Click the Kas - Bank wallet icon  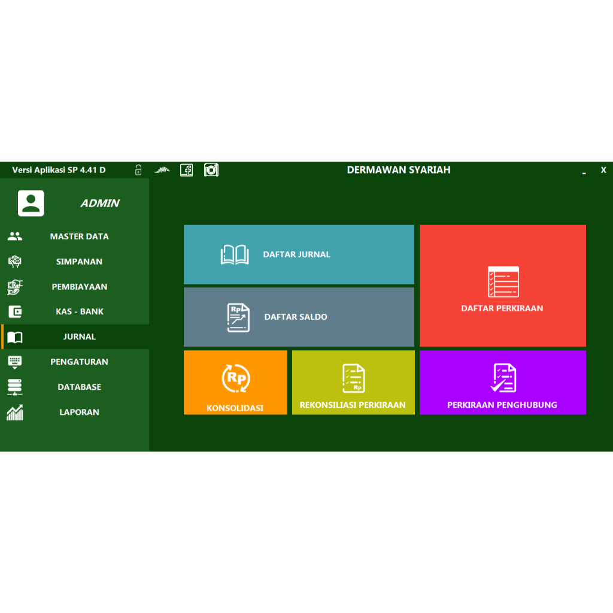pos(15,311)
